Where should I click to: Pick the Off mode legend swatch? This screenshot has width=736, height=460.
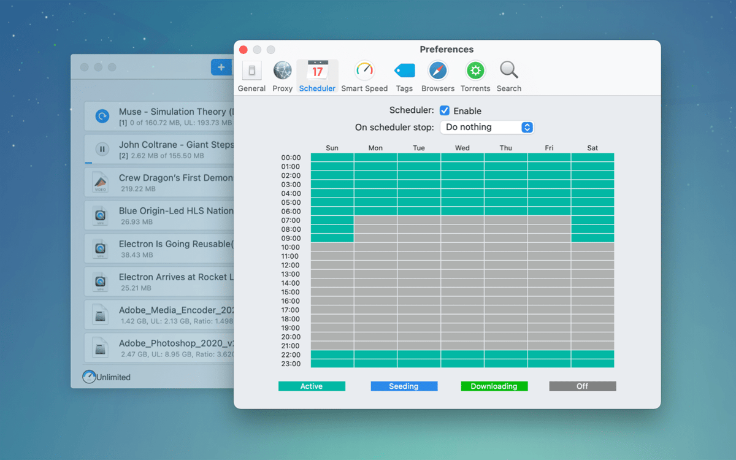pyautogui.click(x=582, y=386)
